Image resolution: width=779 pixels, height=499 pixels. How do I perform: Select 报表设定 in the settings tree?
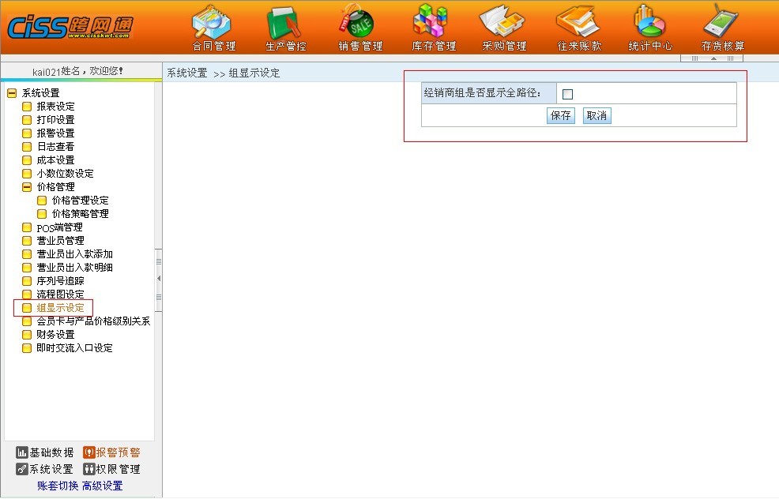55,107
